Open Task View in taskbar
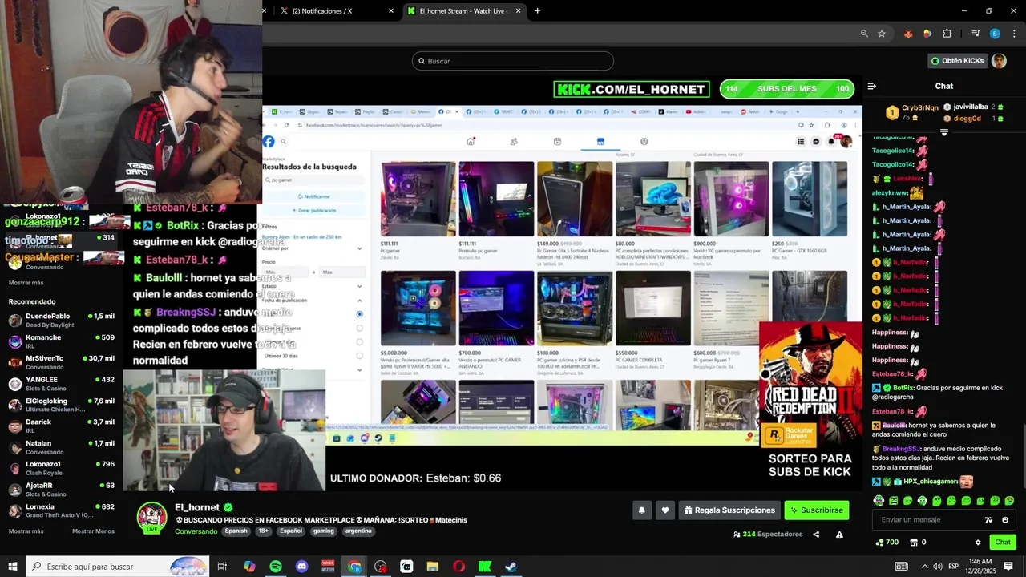 [x=222, y=567]
